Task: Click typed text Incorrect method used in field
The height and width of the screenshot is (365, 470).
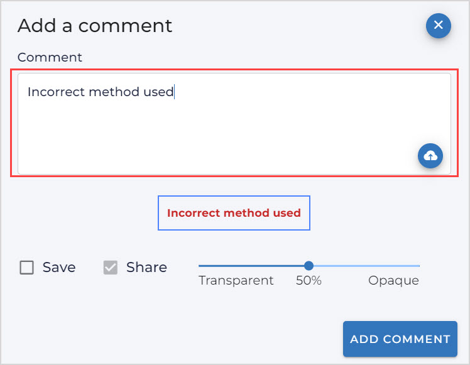Action: tap(101, 92)
